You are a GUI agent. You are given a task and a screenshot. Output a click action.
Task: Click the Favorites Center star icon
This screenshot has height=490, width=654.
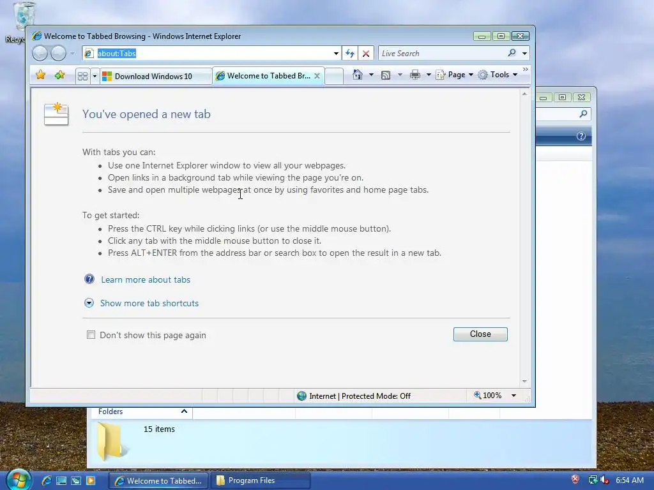[40, 75]
